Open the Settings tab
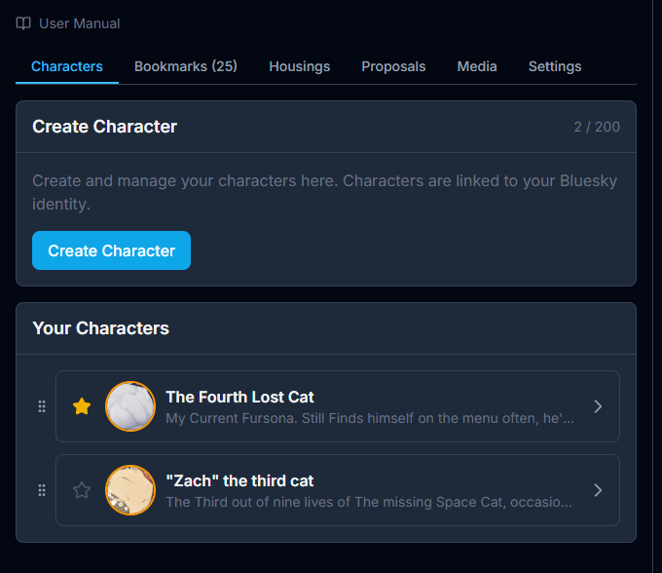The height and width of the screenshot is (573, 662). point(555,66)
